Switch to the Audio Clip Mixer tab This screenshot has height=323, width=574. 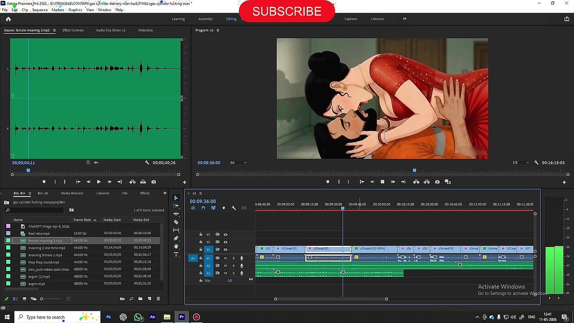(x=111, y=31)
